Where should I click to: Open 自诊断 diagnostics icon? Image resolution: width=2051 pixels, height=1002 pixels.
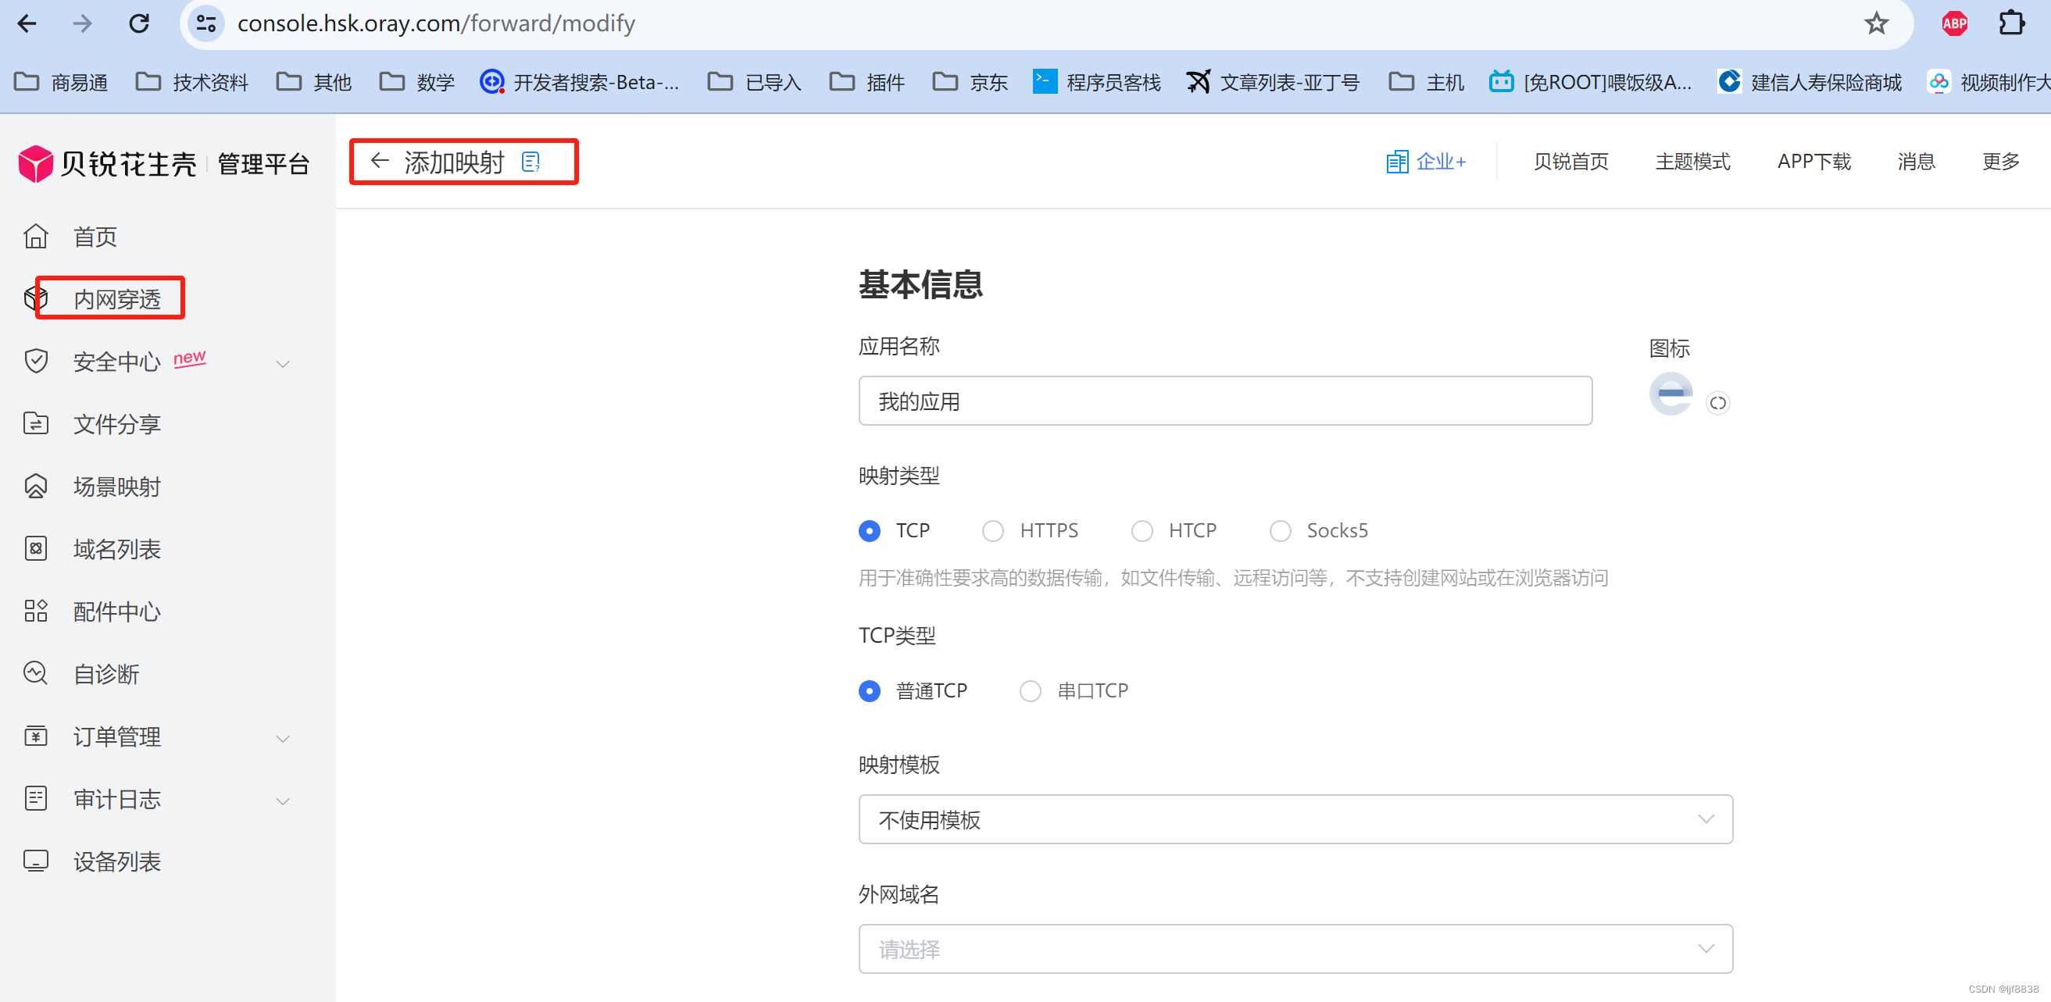pos(36,673)
